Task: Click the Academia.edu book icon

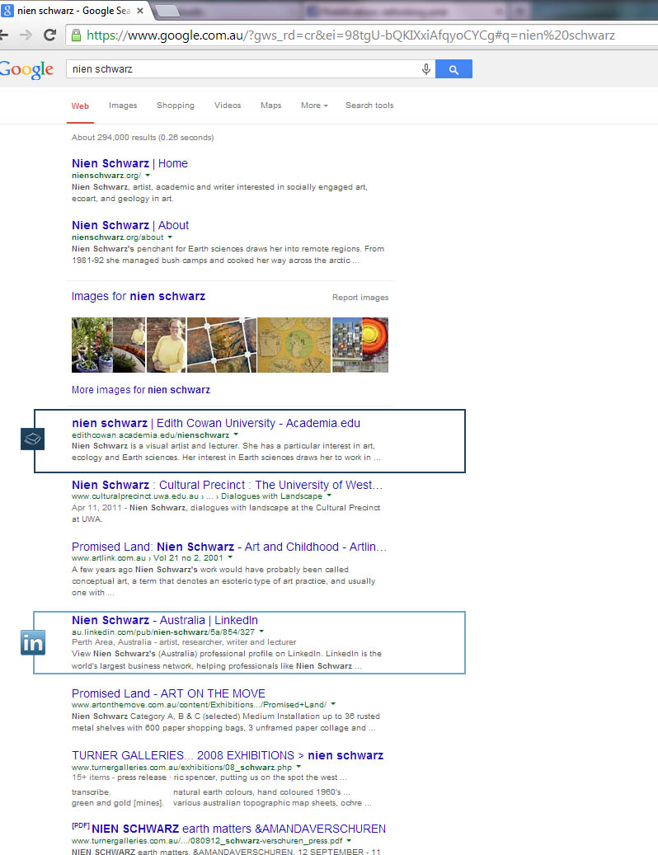Action: click(33, 439)
